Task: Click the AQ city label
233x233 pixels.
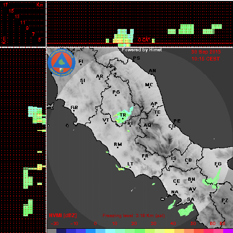Action: point(147,125)
